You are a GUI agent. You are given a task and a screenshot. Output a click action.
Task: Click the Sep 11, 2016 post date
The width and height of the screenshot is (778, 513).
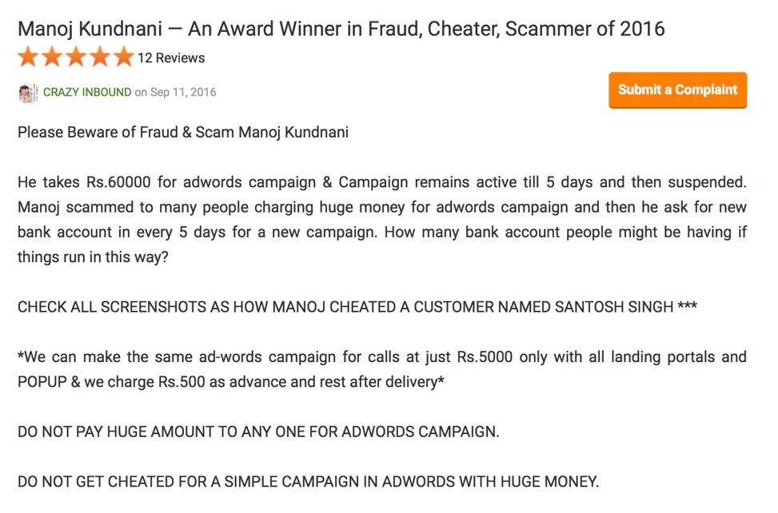coord(183,92)
